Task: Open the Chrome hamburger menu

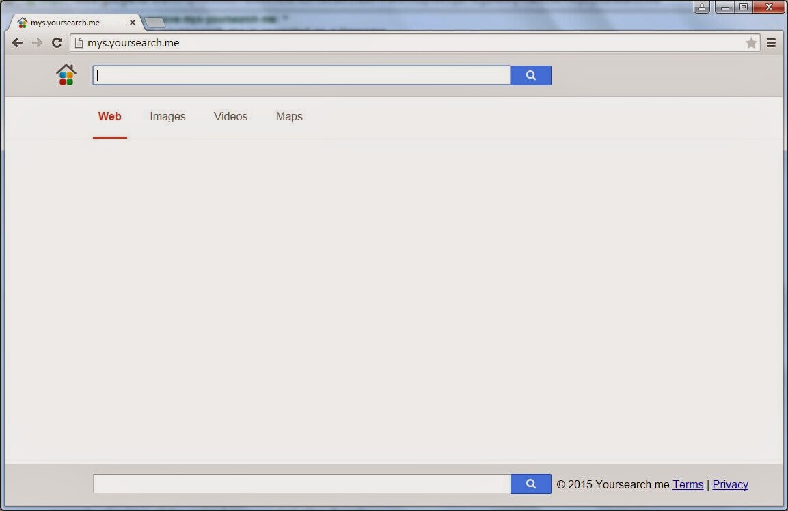Action: [772, 43]
